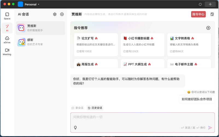
Task: Open the Meeting sidebar icon
Action: coord(7,51)
